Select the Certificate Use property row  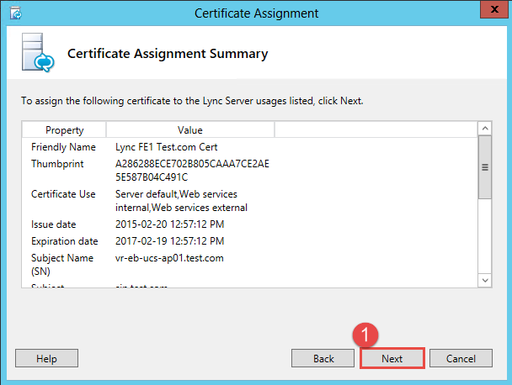[63, 194]
